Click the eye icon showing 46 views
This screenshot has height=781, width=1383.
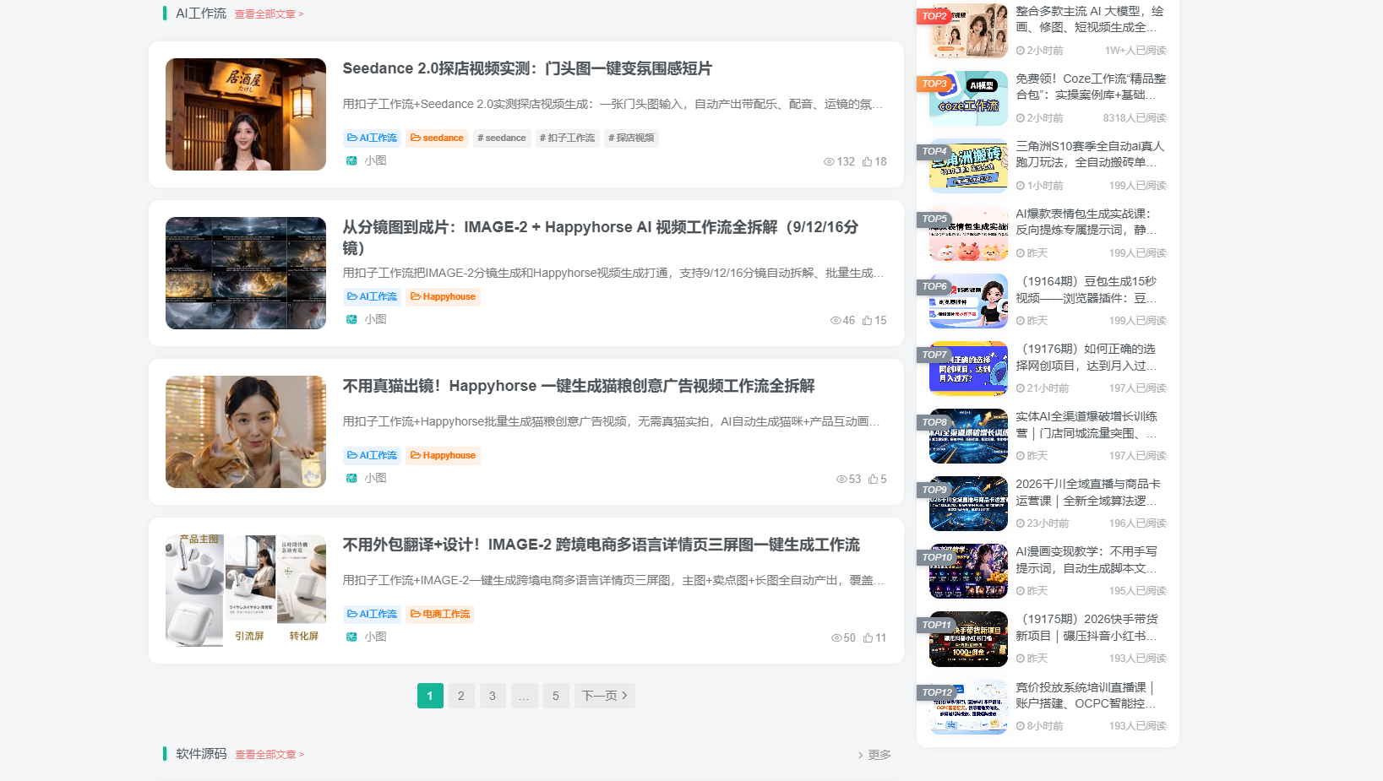836,320
